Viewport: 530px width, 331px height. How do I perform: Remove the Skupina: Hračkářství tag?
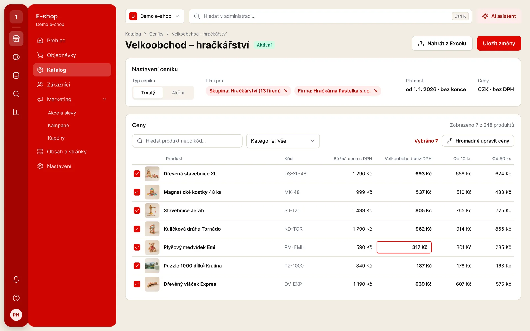(x=286, y=91)
